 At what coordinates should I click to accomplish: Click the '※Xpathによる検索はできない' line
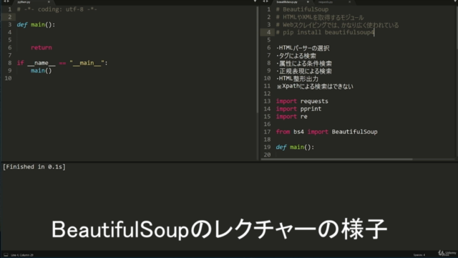(315, 86)
